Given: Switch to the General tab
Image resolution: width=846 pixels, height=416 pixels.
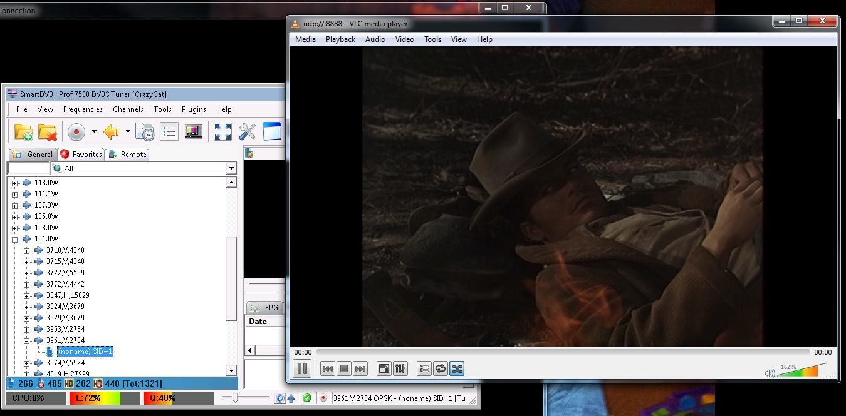Looking at the screenshot, I should coord(33,154).
